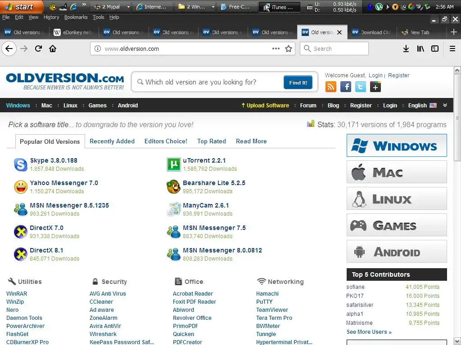The image size is (461, 345).
Task: Open the Hamachi networking link
Action: (267, 294)
